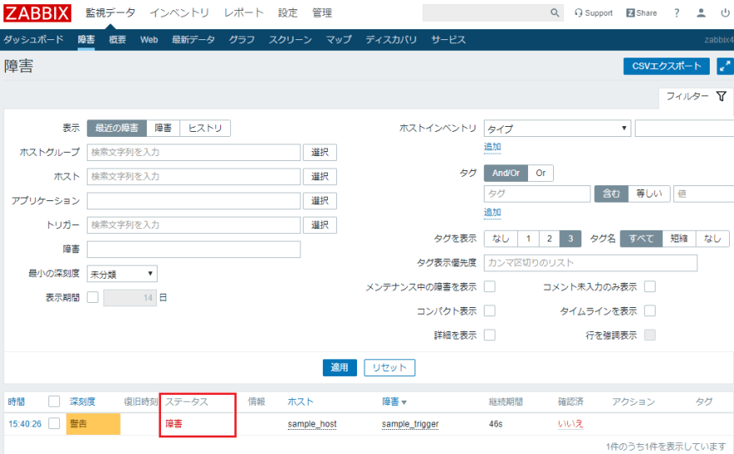Image resolution: width=734 pixels, height=454 pixels.
Task: Enable コンパクト表示 checkbox
Action: point(490,311)
